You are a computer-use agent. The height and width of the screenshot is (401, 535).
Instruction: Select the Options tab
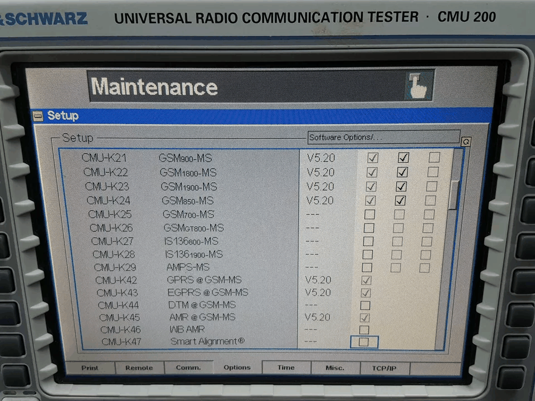[x=237, y=368]
